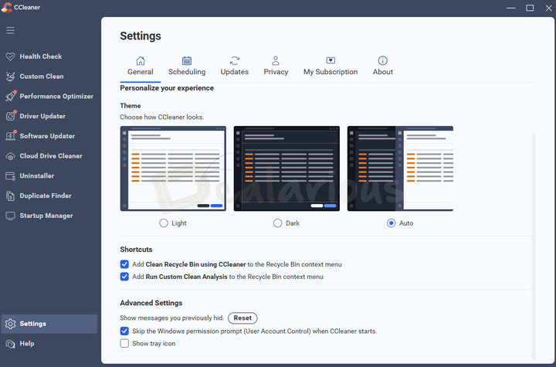Open the About tab label

(382, 72)
